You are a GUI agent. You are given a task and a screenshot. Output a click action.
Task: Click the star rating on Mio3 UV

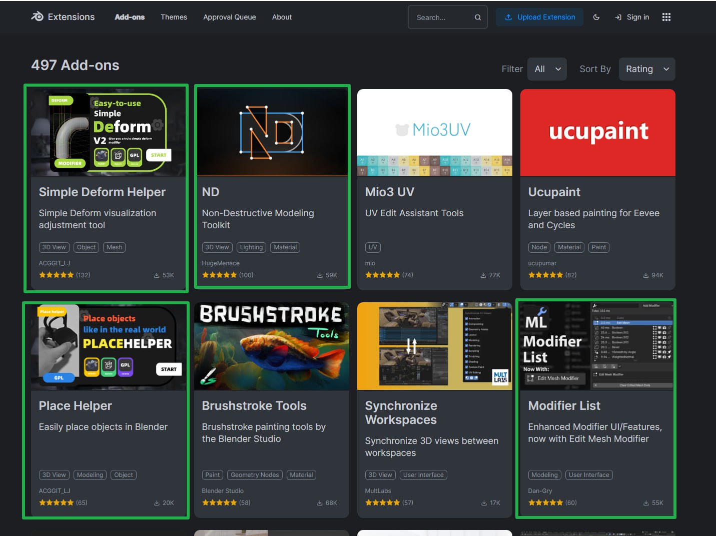coord(383,275)
